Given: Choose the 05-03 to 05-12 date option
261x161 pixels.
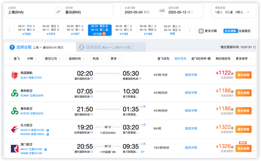Looking at the screenshot, I should click(75, 30).
